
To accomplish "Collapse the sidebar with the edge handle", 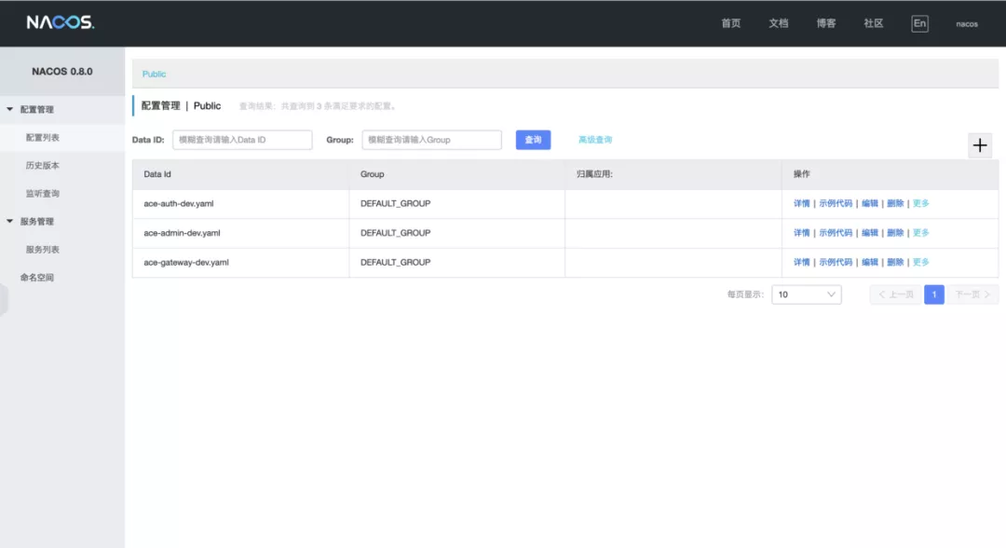I will pos(3,300).
